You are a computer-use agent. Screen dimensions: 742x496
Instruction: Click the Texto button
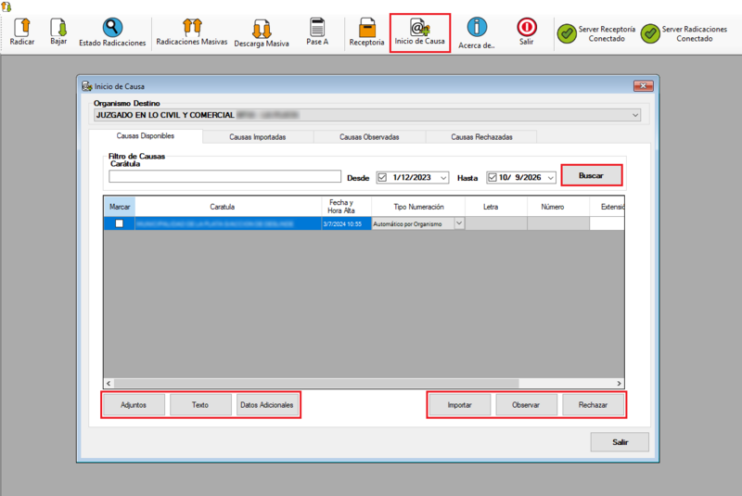(x=200, y=405)
